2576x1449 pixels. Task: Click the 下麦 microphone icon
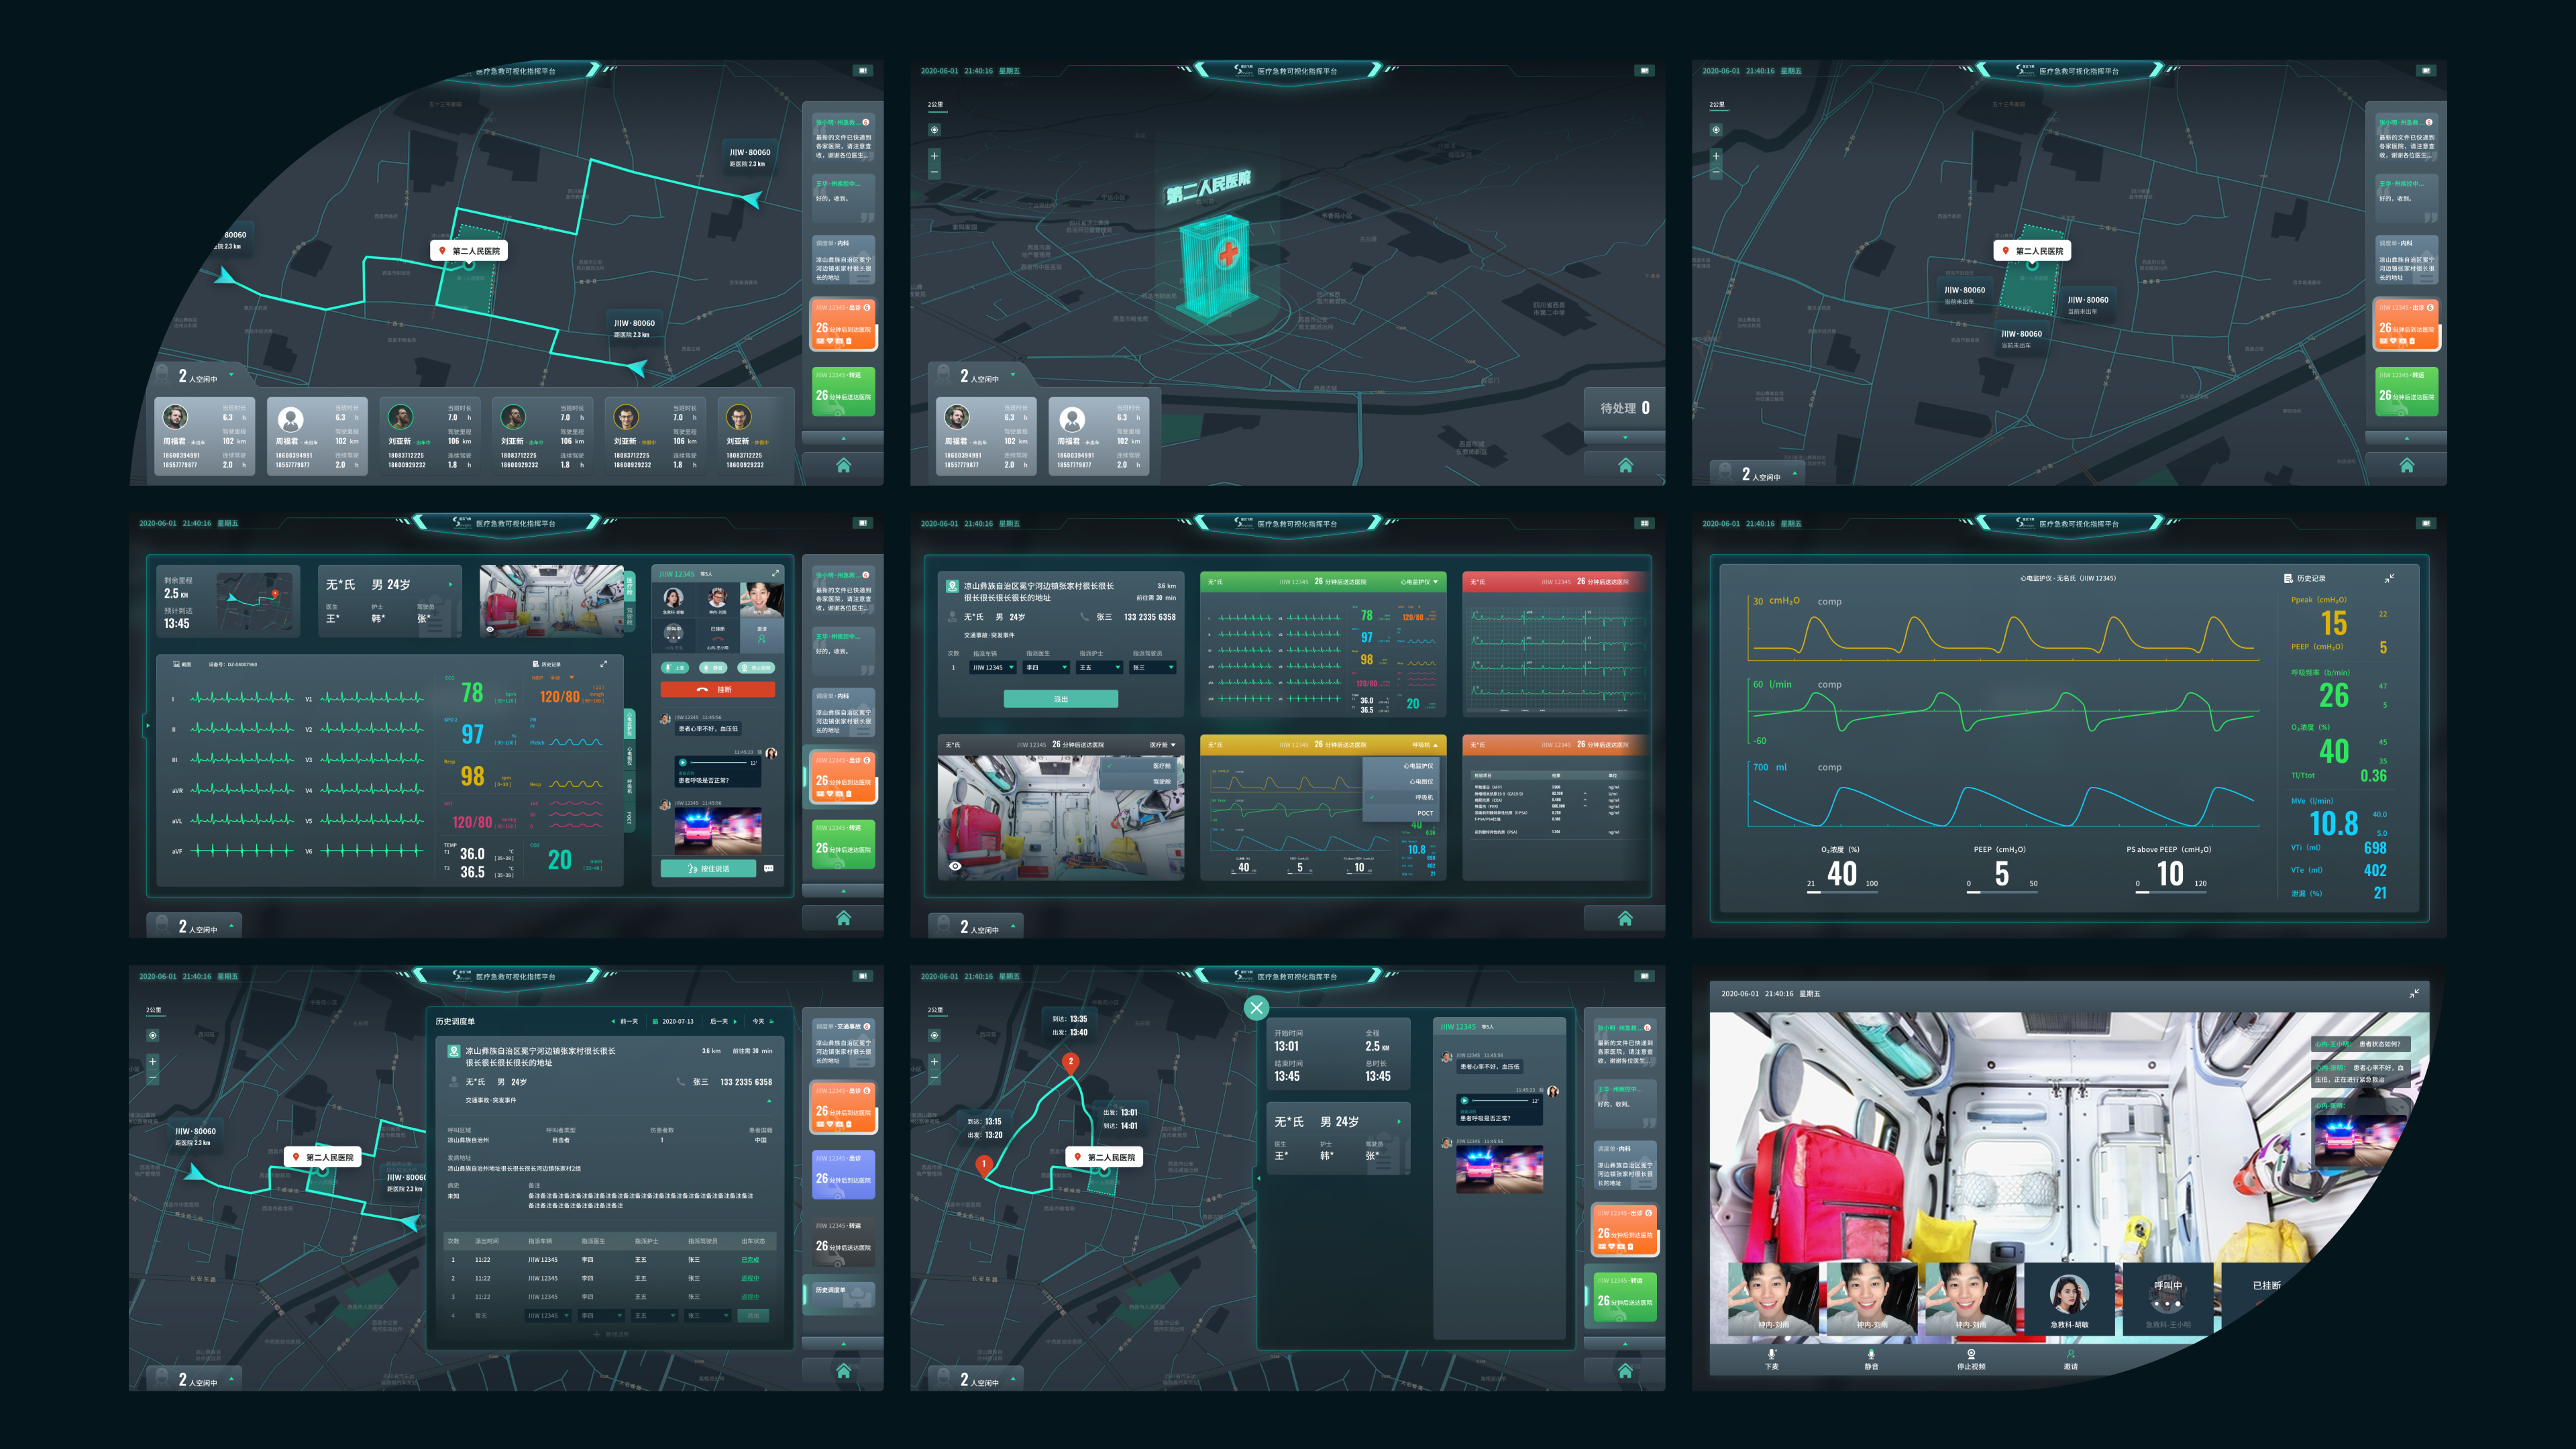tap(1771, 1355)
